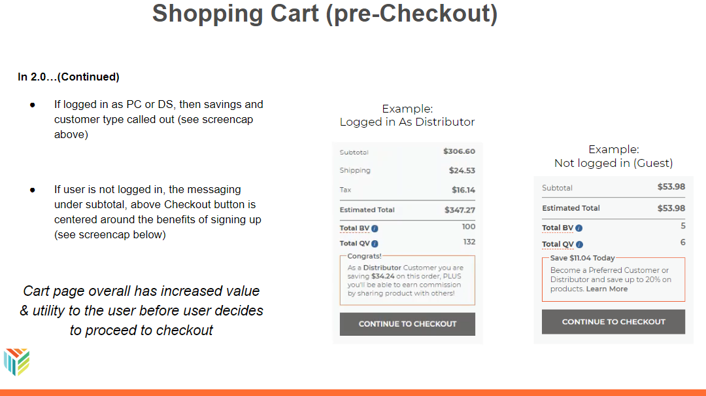
Task: Click the Total BV label in the Guest cart
Action: point(557,228)
